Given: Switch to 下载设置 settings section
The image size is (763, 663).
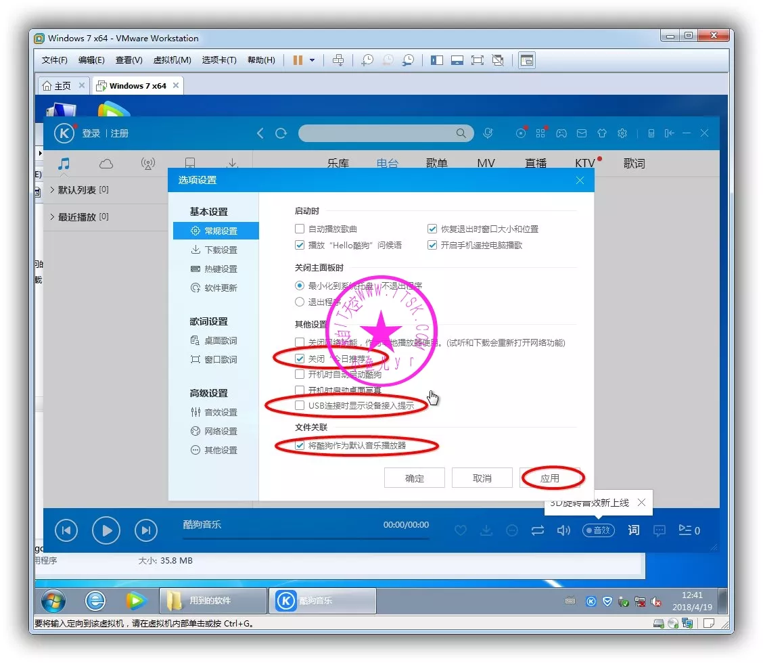Looking at the screenshot, I should (x=221, y=250).
